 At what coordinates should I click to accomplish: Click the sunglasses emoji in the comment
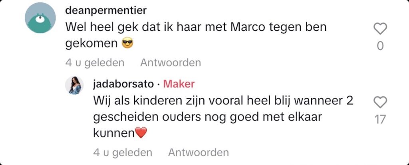(127, 44)
